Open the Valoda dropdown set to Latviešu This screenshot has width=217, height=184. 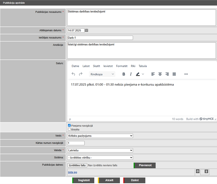pos(100,150)
